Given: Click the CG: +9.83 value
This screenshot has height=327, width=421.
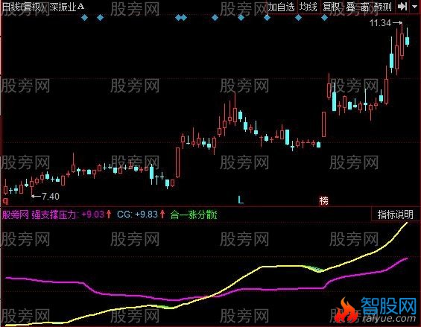Looking at the screenshot, I should coord(137,215).
